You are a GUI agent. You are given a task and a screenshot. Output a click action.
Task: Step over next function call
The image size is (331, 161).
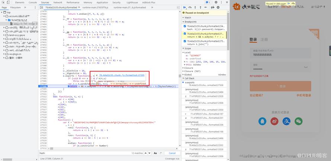tap(190, 7)
